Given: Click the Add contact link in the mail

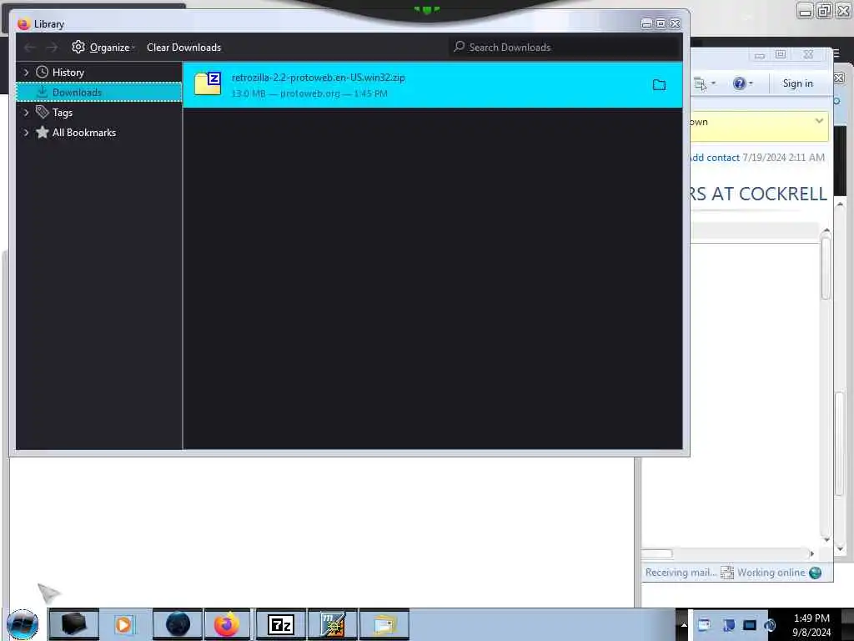Looking at the screenshot, I should tap(714, 158).
